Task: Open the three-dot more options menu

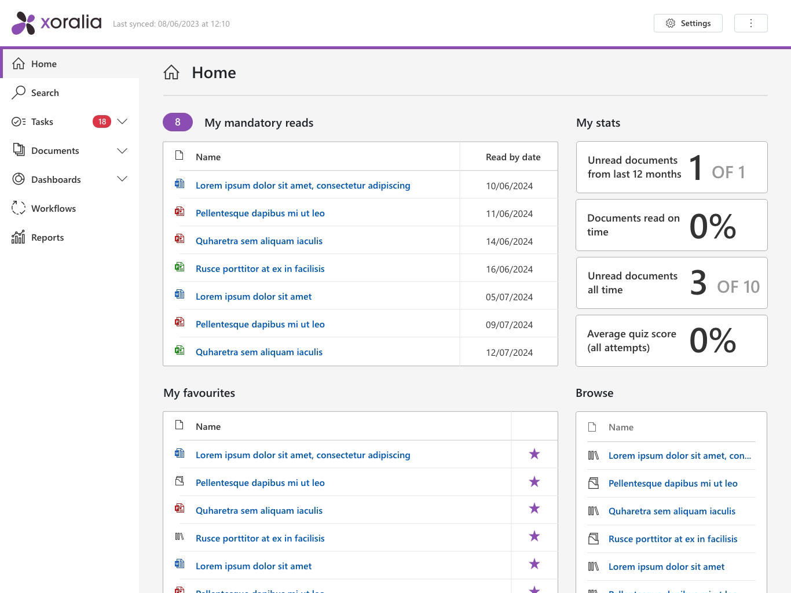Action: tap(750, 23)
